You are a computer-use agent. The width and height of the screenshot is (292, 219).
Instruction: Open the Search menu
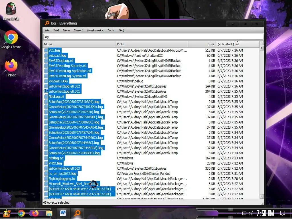click(x=78, y=30)
